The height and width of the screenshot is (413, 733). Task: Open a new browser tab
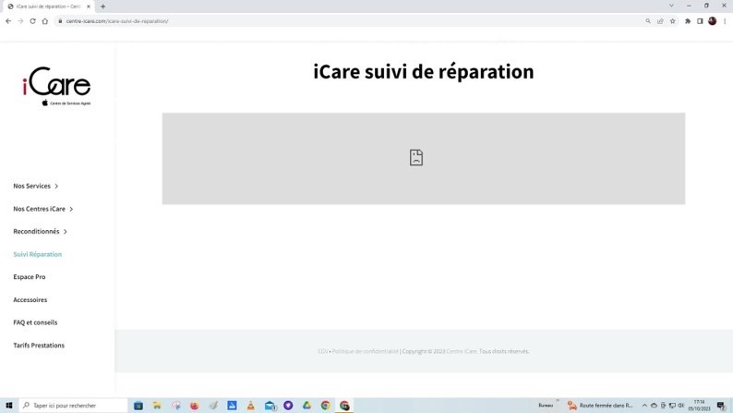102,6
